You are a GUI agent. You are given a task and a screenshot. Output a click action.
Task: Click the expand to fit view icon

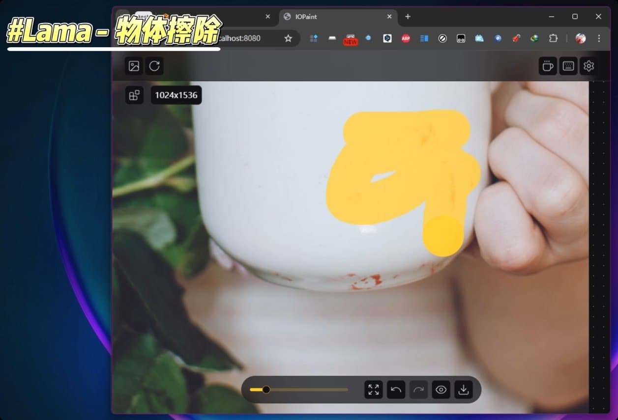(373, 390)
